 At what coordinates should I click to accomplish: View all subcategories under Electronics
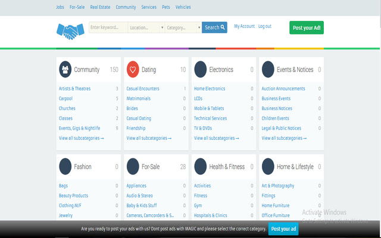216,138
